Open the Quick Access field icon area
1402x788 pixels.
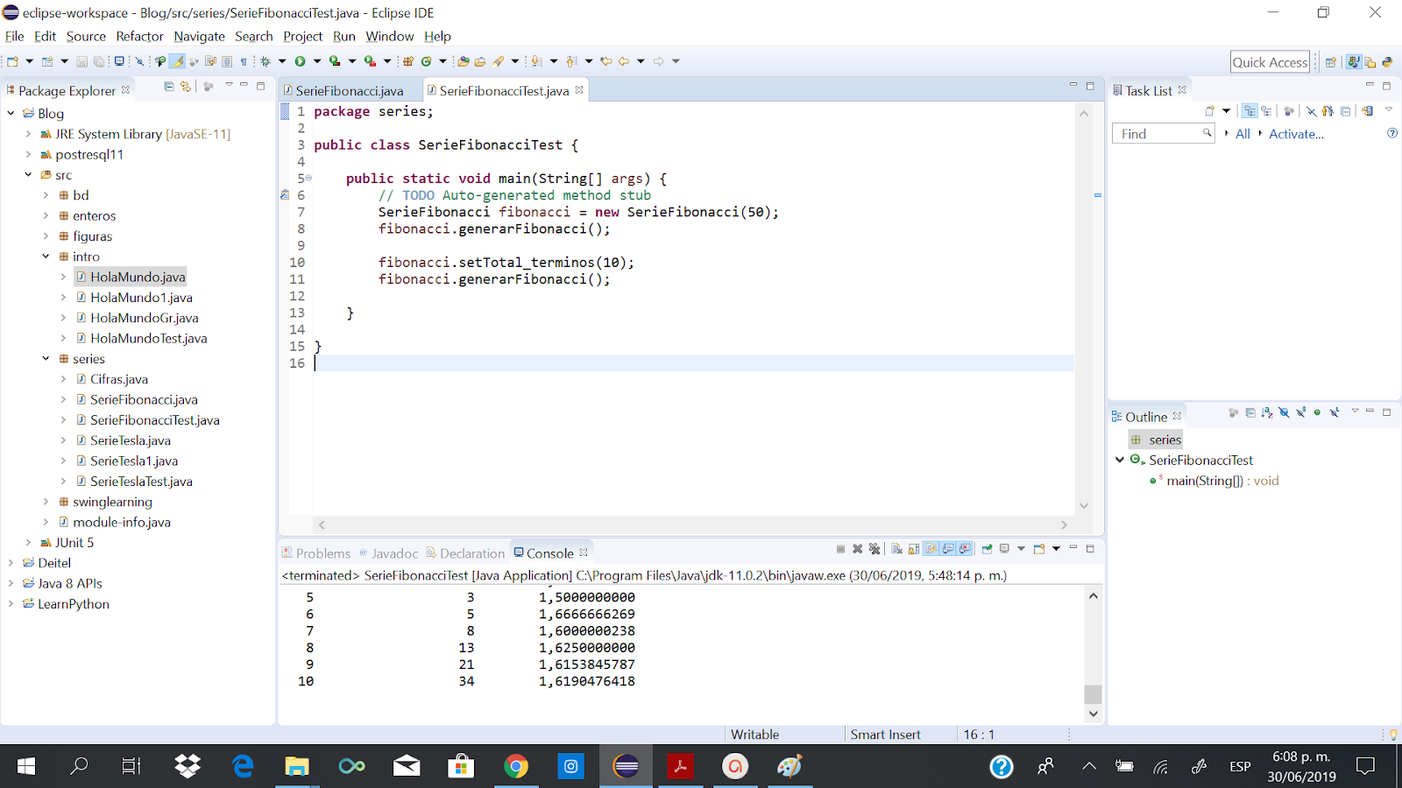[x=1270, y=61]
